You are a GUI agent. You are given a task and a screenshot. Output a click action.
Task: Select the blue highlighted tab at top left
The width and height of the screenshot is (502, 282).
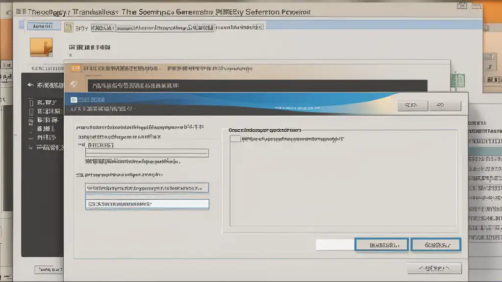(x=43, y=26)
